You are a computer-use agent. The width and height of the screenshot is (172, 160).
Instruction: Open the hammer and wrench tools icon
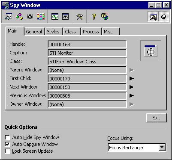coord(79,17)
